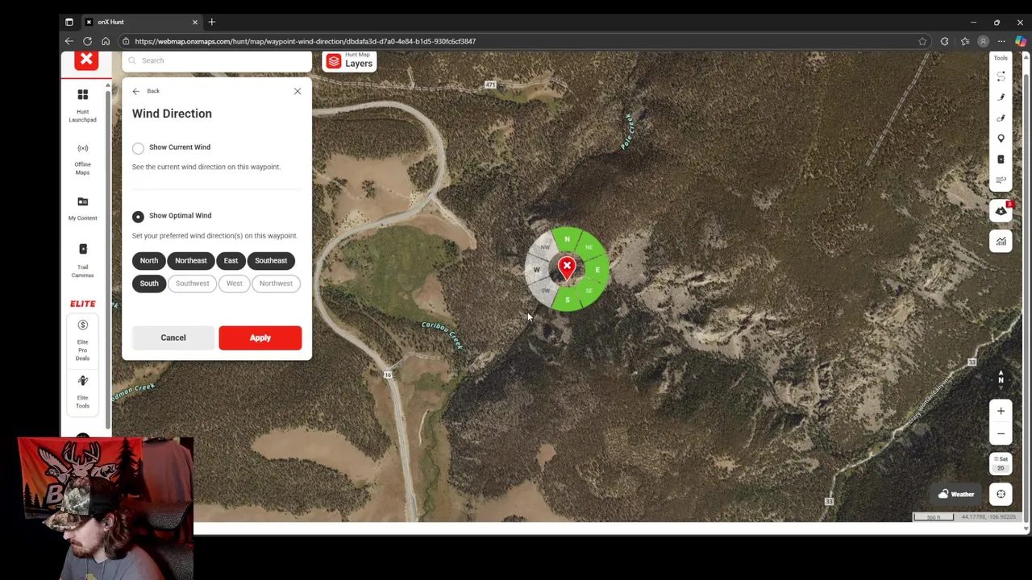Open the browser extensions menu
The image size is (1032, 580).
[944, 41]
